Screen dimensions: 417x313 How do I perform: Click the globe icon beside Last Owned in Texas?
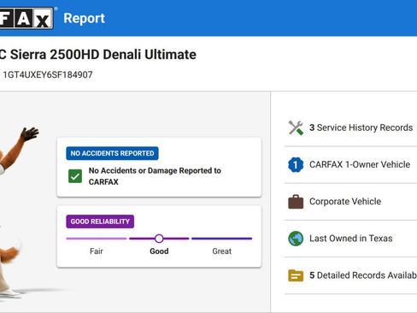pyautogui.click(x=296, y=239)
